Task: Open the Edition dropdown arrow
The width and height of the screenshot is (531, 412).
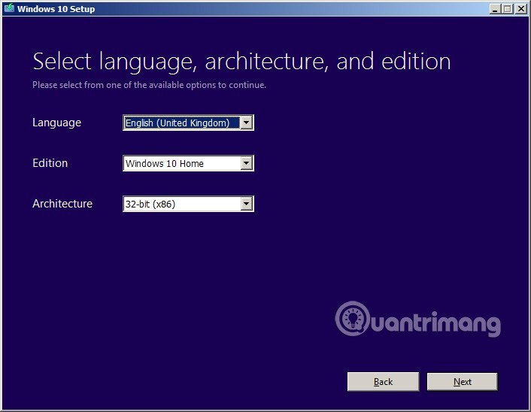Action: click(x=247, y=163)
